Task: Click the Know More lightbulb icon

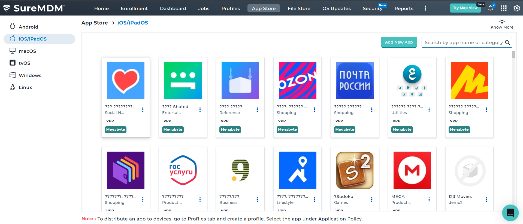Action: pyautogui.click(x=502, y=22)
